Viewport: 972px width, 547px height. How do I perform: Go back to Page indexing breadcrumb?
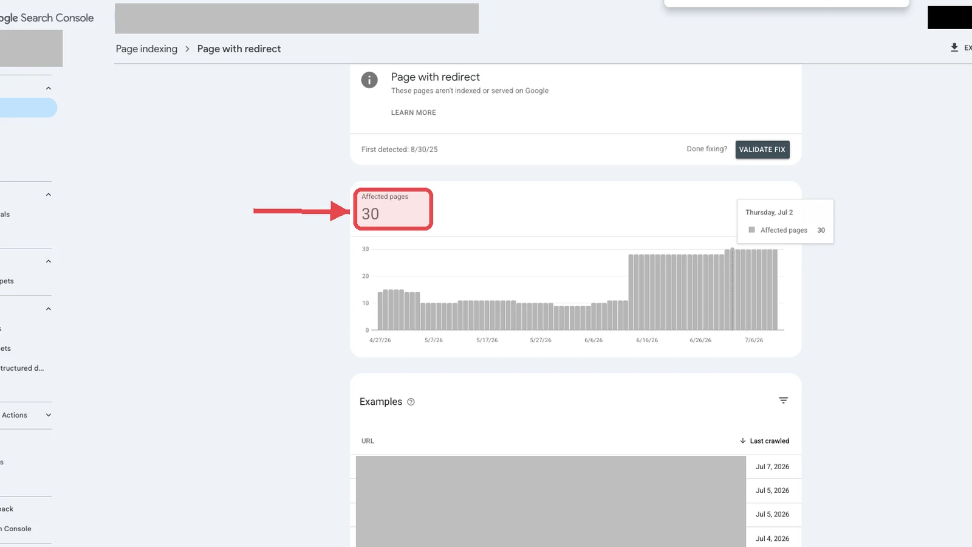(x=146, y=49)
